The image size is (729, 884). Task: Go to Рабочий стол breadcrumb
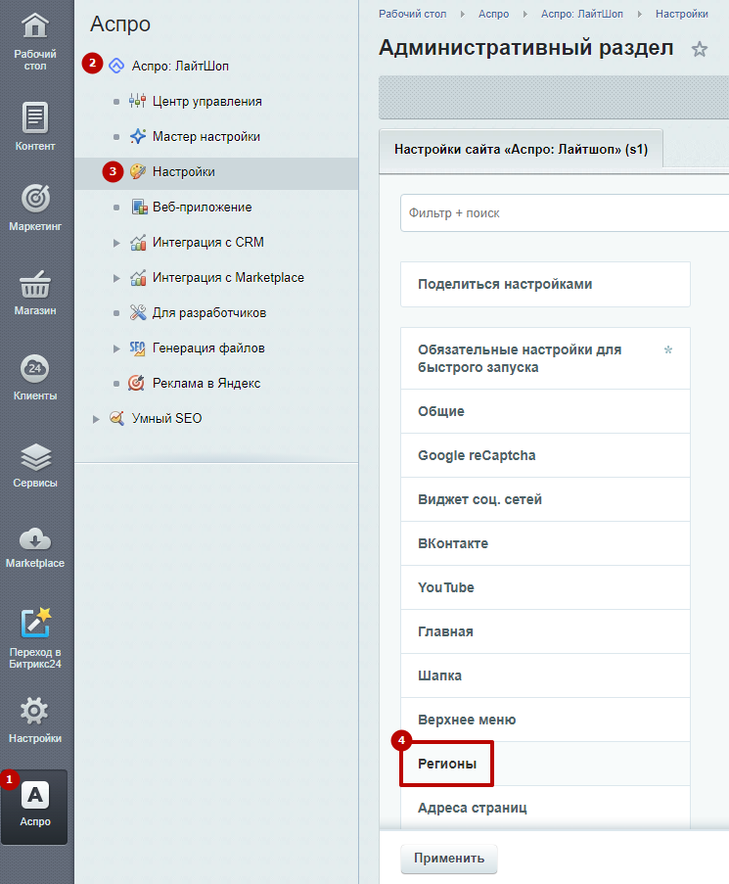click(412, 14)
